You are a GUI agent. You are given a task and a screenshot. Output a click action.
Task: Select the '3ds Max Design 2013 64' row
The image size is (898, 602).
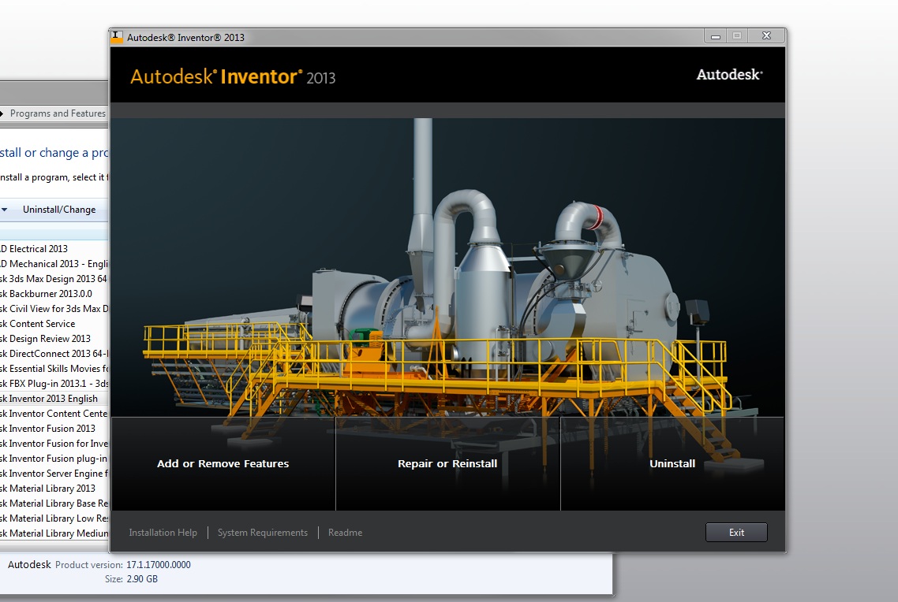pyautogui.click(x=54, y=278)
